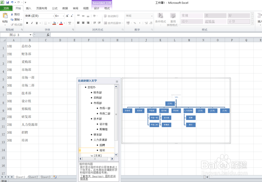The image size is (262, 182).
Task: Select the 财务部 box in SmartArt chart
Action: tap(128, 111)
